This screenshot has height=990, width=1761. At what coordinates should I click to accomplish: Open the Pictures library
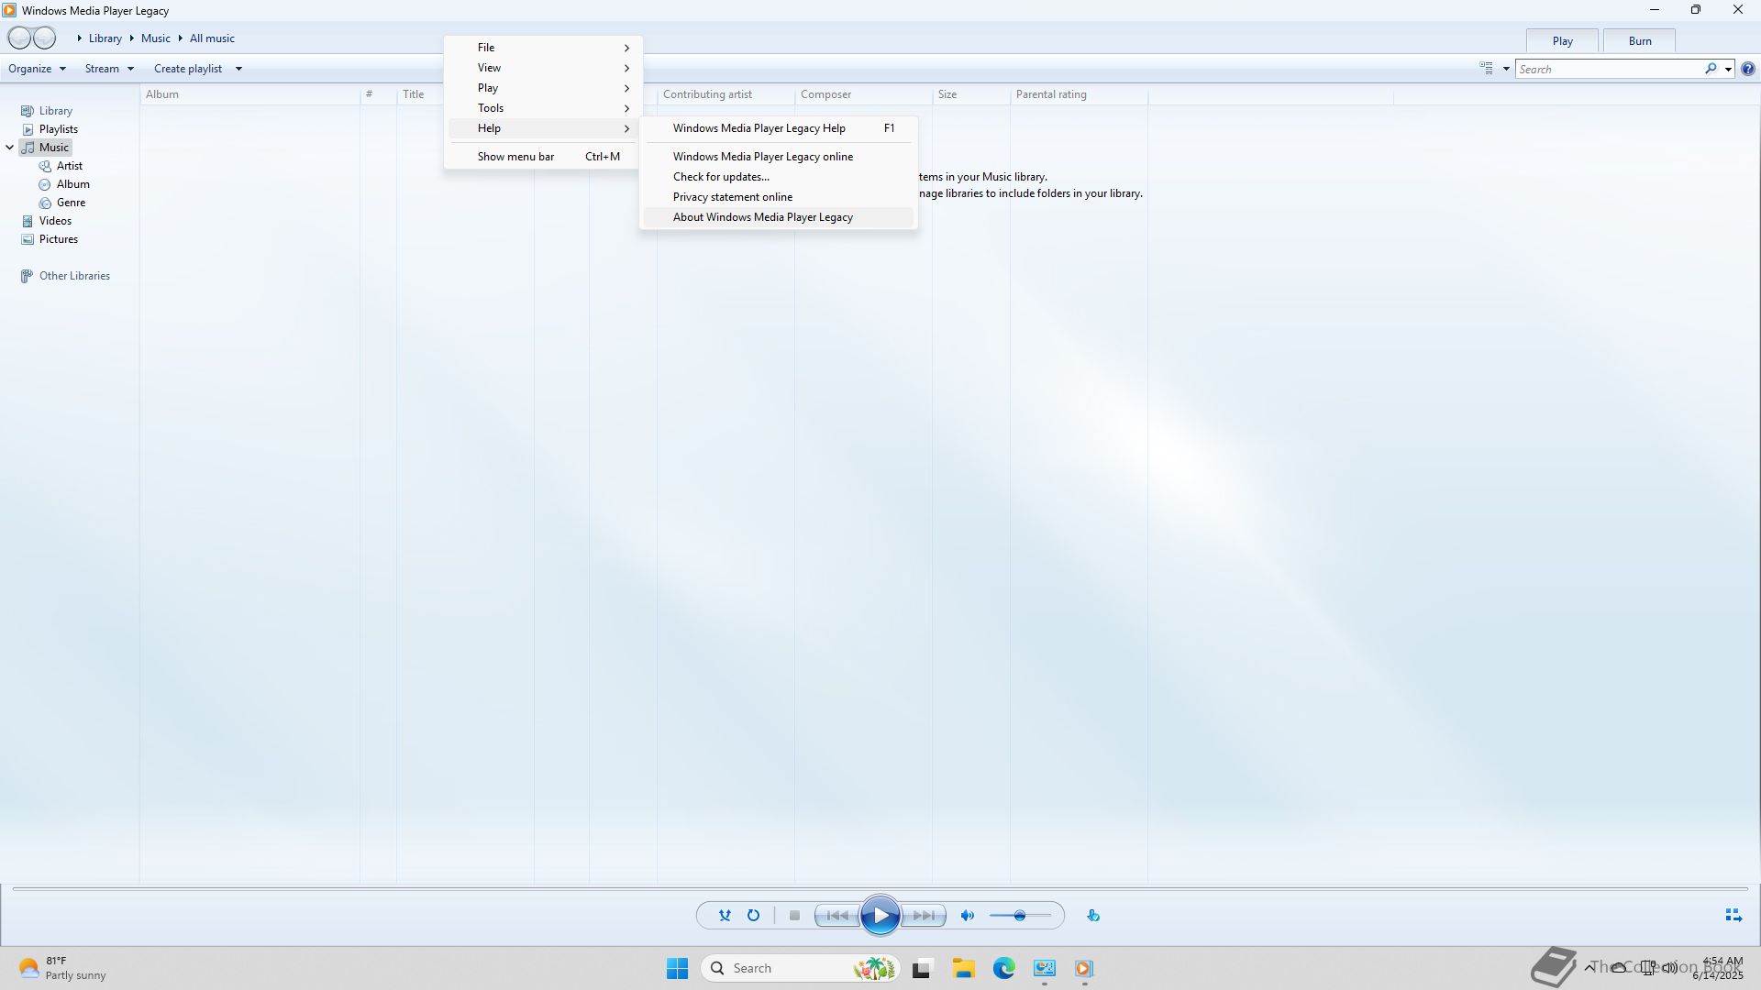58,239
